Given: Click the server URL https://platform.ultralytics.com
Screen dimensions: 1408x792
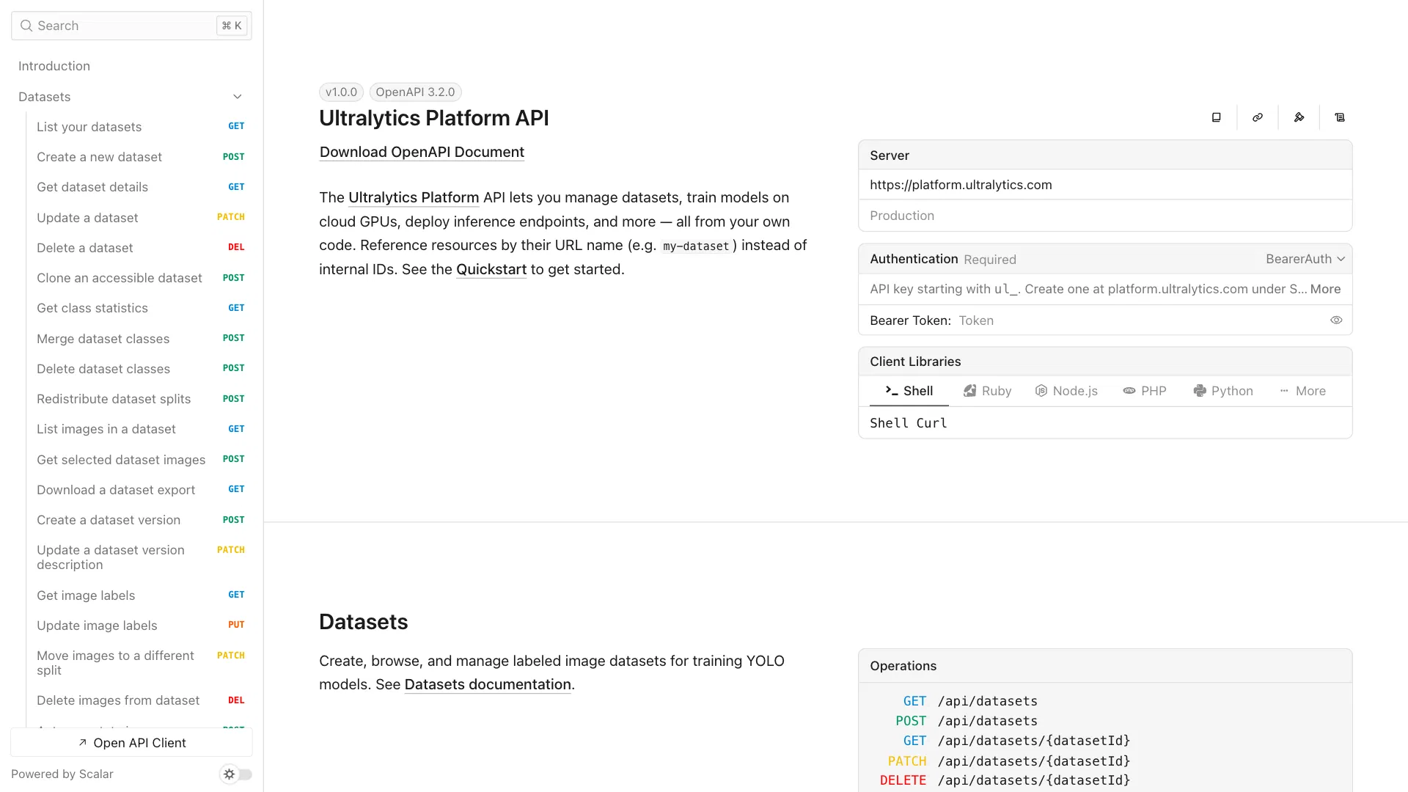Looking at the screenshot, I should tap(961, 185).
